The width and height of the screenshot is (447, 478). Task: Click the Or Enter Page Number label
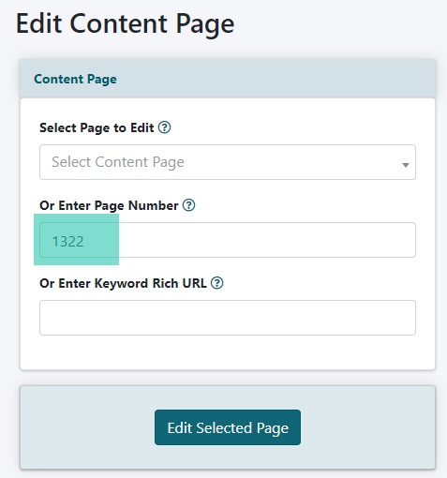[109, 205]
